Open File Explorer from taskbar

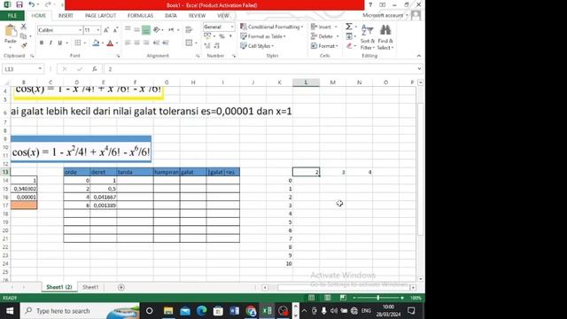click(168, 311)
